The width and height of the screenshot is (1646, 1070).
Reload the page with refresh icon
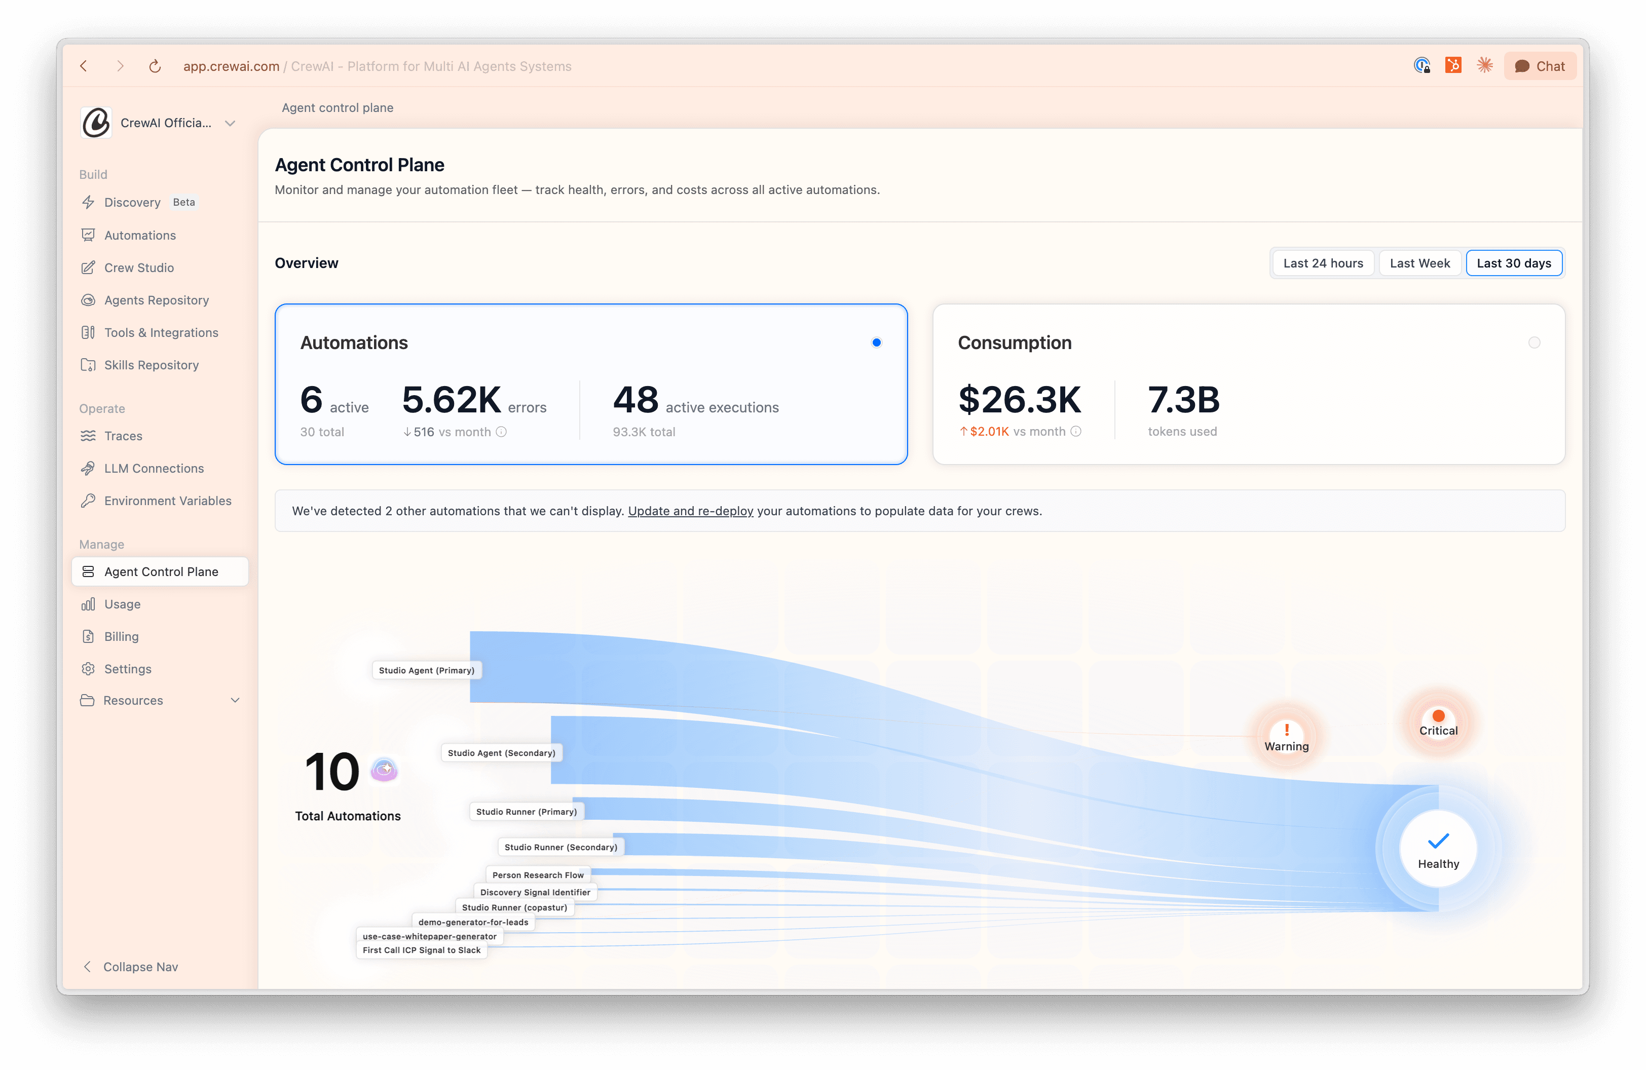pyautogui.click(x=155, y=66)
